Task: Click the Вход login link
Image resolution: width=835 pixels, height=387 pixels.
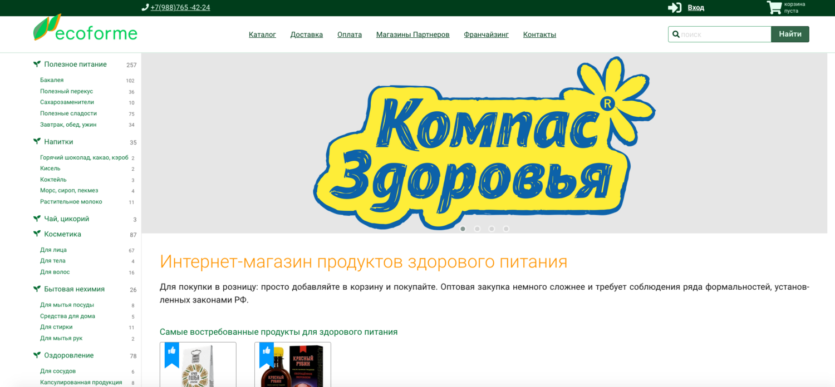Action: (696, 7)
